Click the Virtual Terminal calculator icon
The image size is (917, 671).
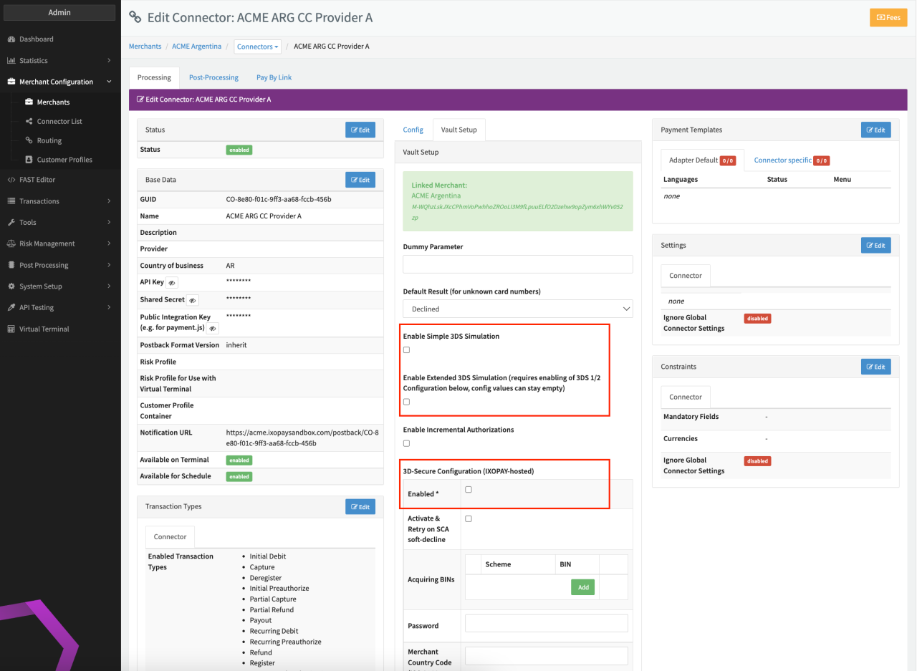(x=11, y=329)
